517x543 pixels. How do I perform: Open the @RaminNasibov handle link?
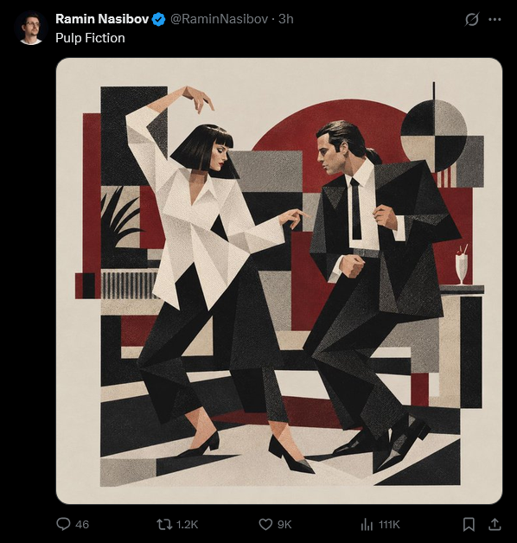coord(219,19)
